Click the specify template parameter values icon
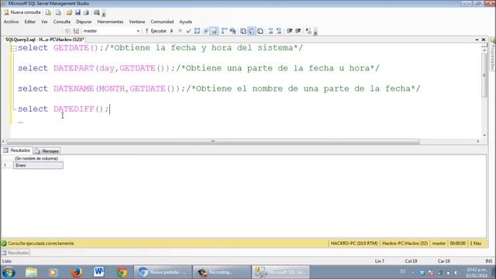Image resolution: width=496 pixels, height=279 pixels. point(308,31)
